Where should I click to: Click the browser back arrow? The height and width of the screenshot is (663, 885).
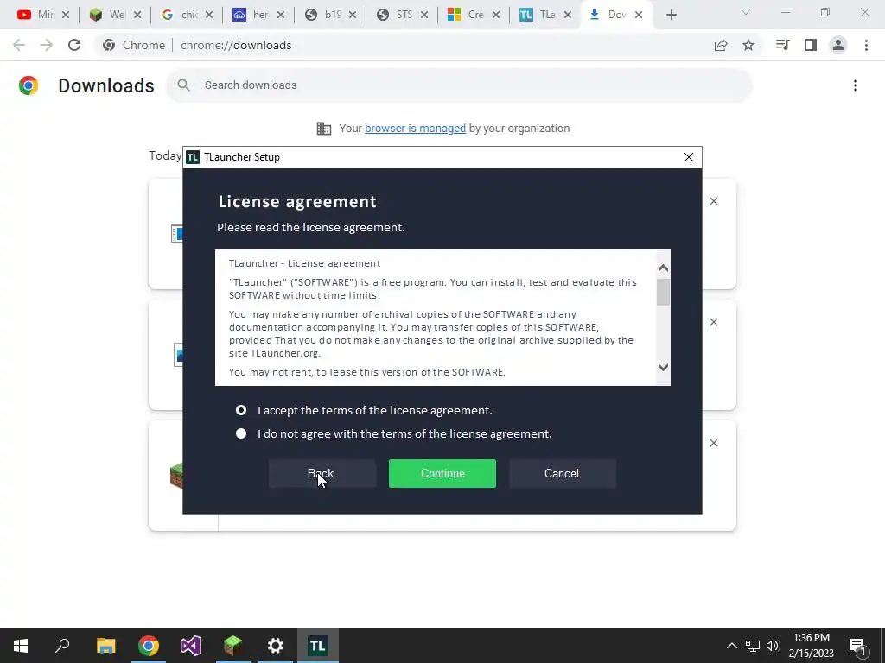tap(19, 45)
